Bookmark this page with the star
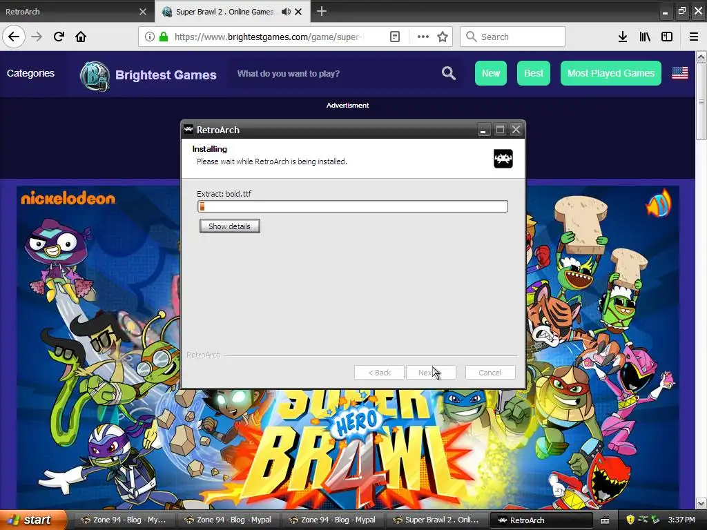Screen dimensions: 707x530 tap(443, 37)
